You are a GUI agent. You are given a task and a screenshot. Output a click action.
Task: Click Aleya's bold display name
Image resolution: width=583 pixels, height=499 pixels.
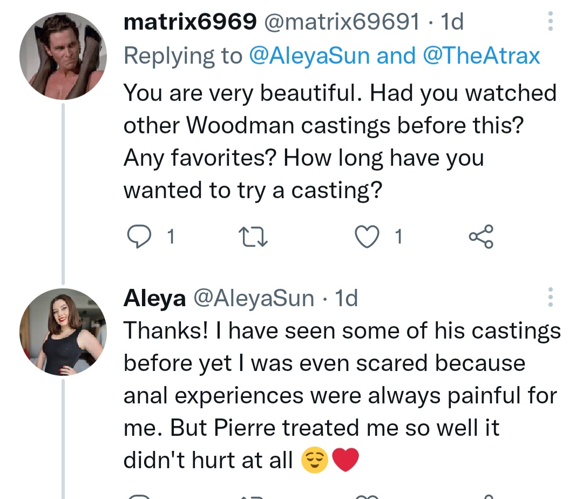point(154,298)
